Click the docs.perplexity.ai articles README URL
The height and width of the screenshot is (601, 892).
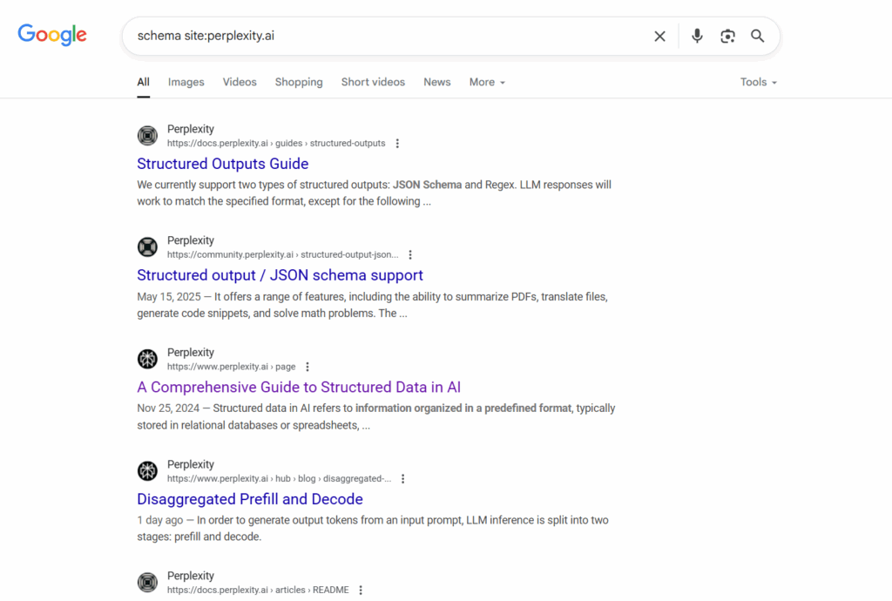click(x=258, y=591)
